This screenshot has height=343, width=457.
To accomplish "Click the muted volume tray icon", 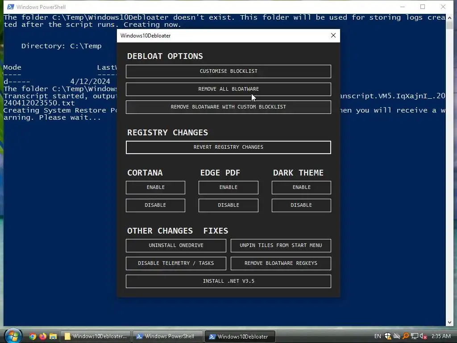I will (x=423, y=336).
